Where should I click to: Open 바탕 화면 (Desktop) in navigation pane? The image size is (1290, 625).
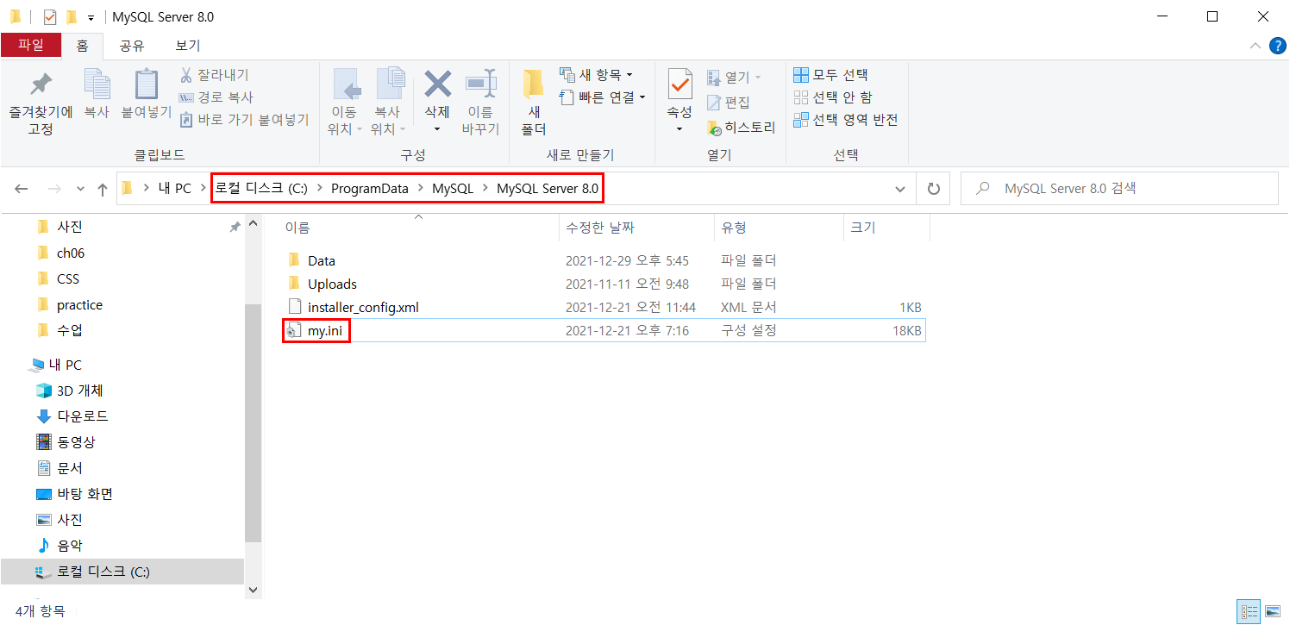[x=85, y=494]
